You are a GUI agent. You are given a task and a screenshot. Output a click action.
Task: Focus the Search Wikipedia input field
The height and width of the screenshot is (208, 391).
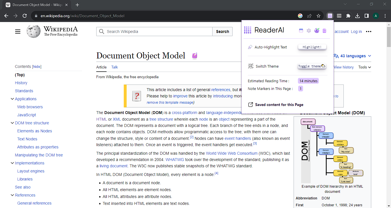tap(154, 32)
